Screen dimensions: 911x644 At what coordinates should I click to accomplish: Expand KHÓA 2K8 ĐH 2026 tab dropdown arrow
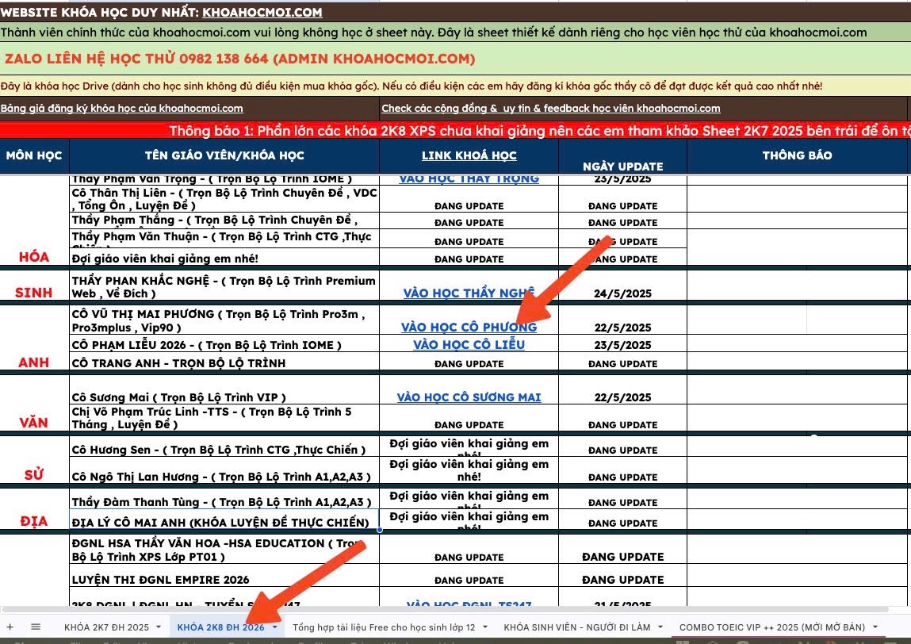point(275,627)
